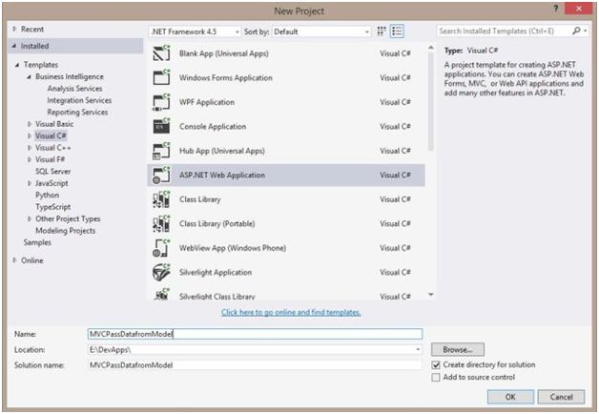This screenshot has width=599, height=414.
Task: Select Reporting Services in tree
Action: [77, 113]
